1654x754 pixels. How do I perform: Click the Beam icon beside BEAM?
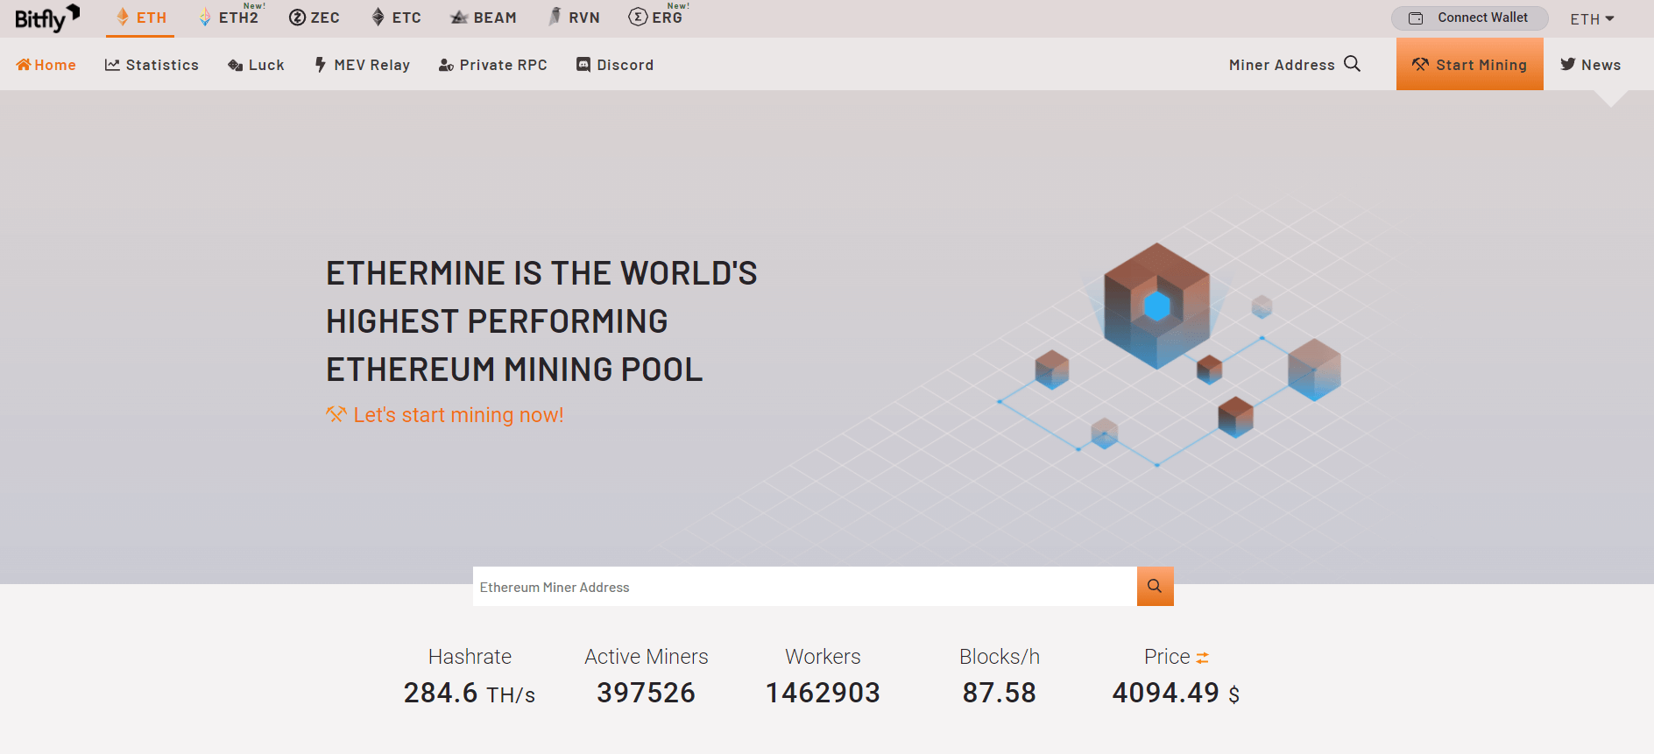(x=459, y=18)
